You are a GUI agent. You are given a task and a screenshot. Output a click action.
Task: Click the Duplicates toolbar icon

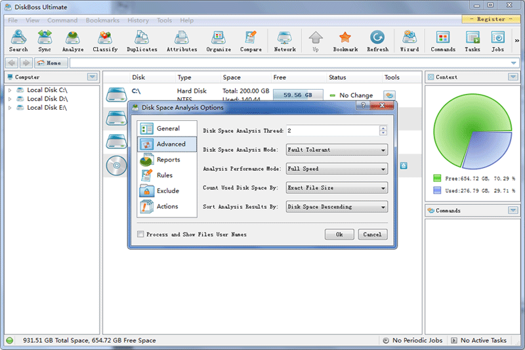[142, 41]
